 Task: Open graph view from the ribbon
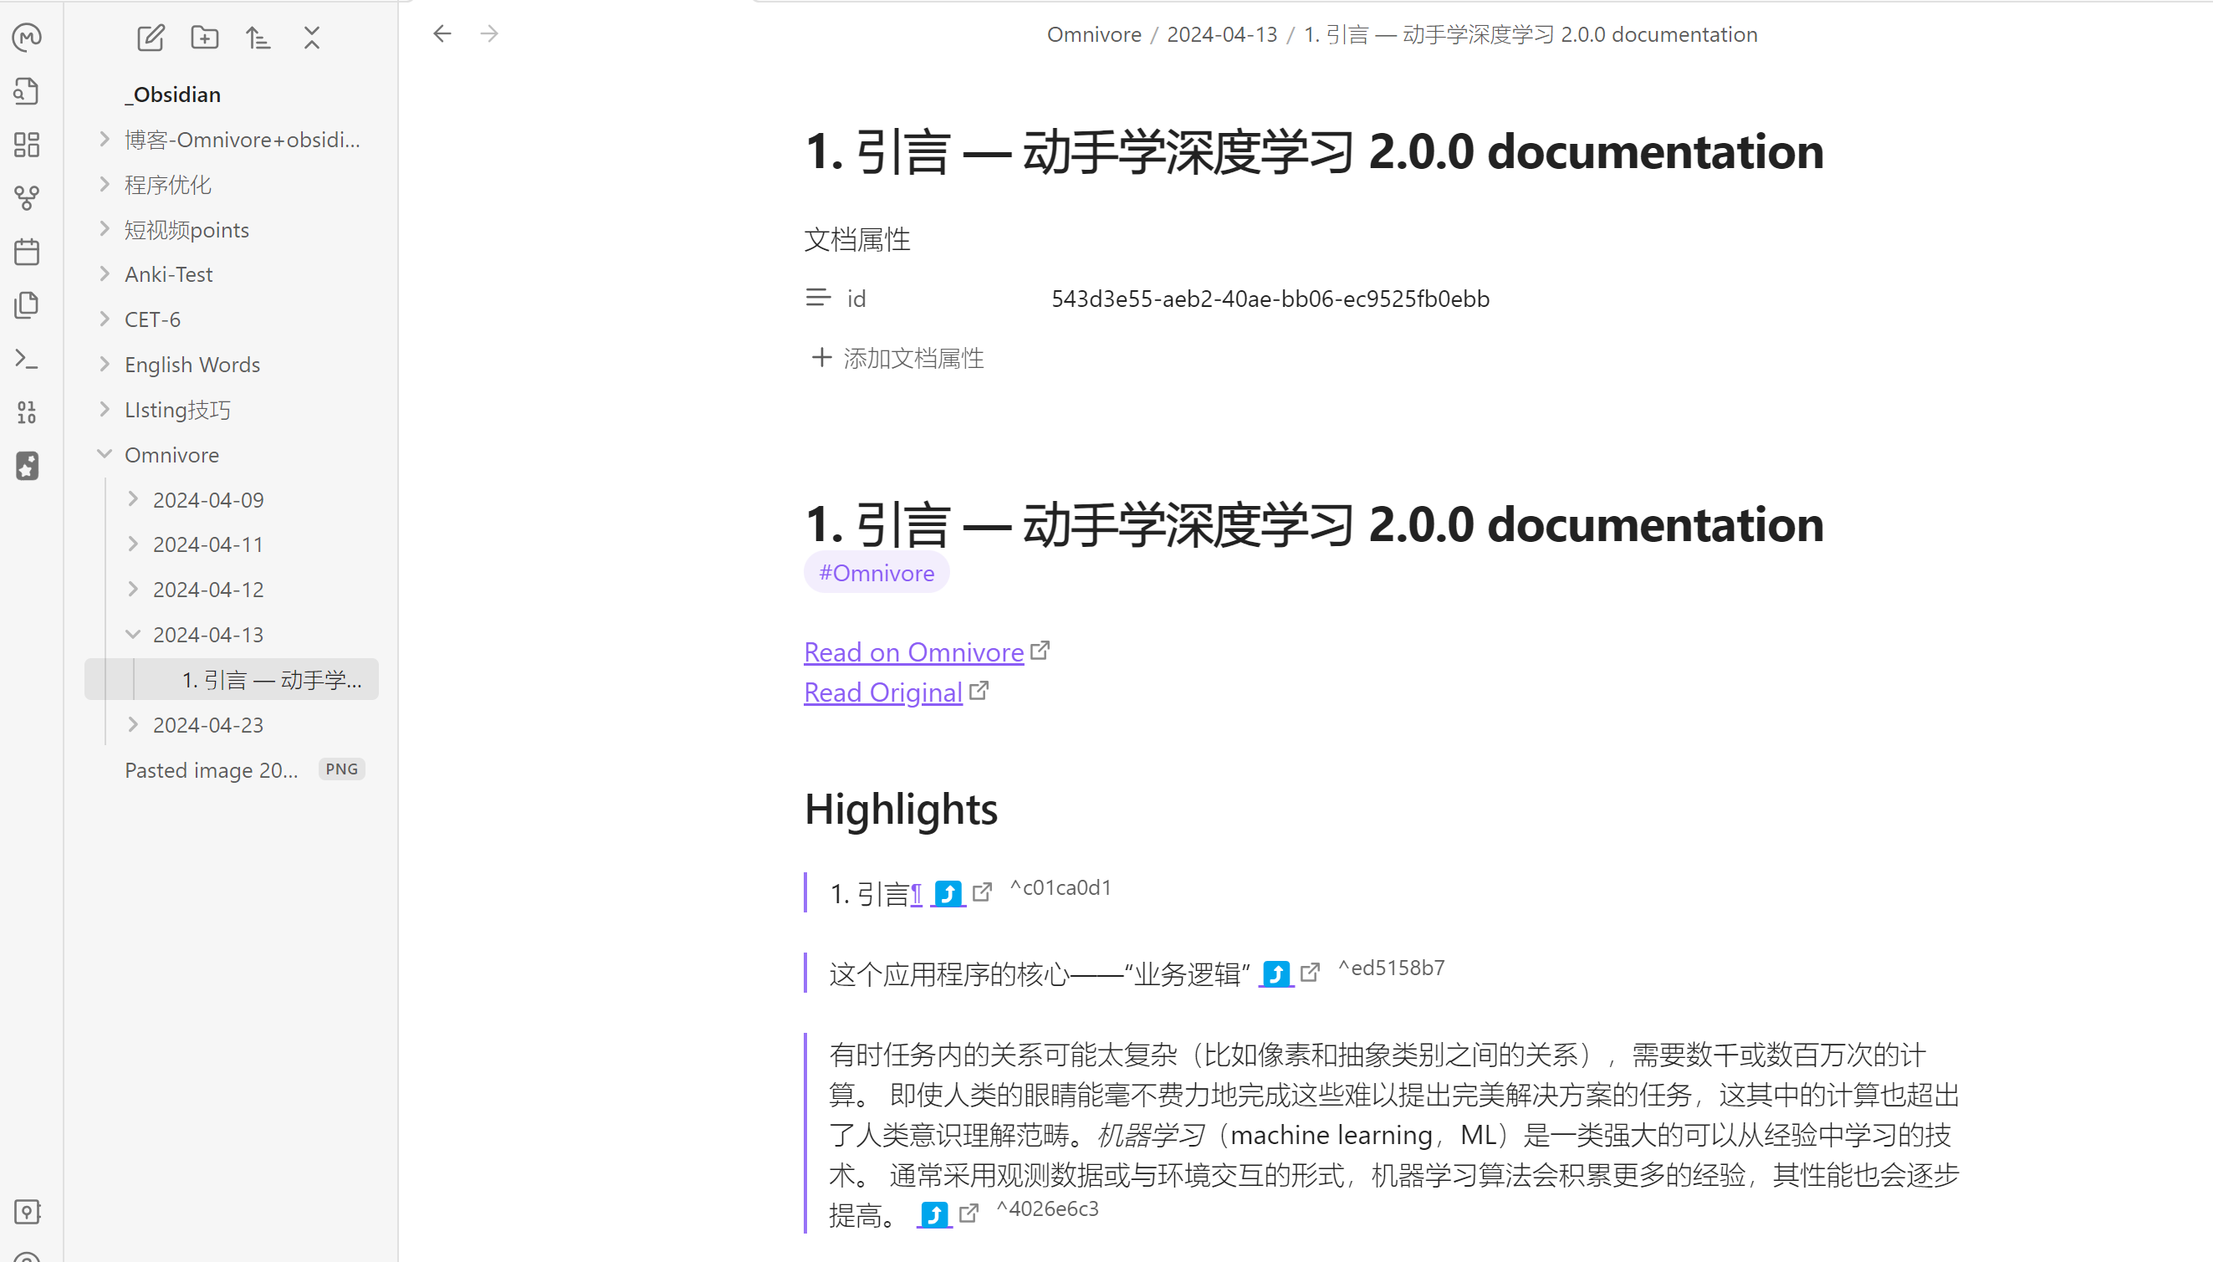27,197
